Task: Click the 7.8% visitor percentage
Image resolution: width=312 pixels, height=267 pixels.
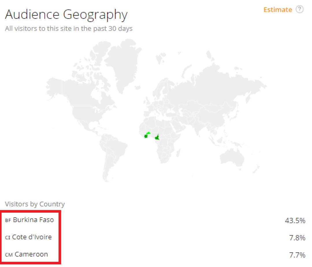Action: 297,238
